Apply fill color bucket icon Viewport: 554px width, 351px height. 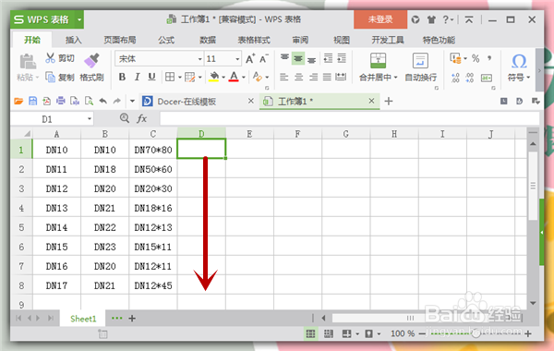214,77
